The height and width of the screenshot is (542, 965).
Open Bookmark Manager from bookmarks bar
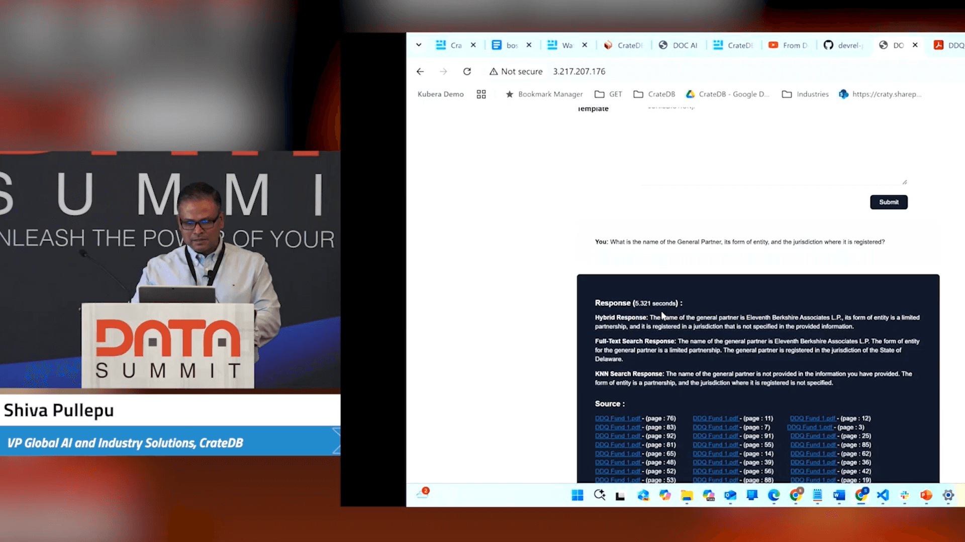coord(544,94)
